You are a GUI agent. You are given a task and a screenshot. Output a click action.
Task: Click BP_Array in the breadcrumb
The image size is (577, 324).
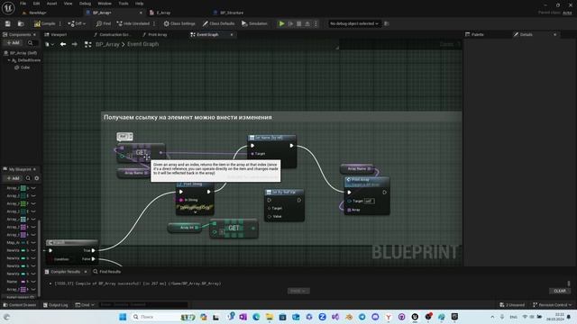pos(107,44)
